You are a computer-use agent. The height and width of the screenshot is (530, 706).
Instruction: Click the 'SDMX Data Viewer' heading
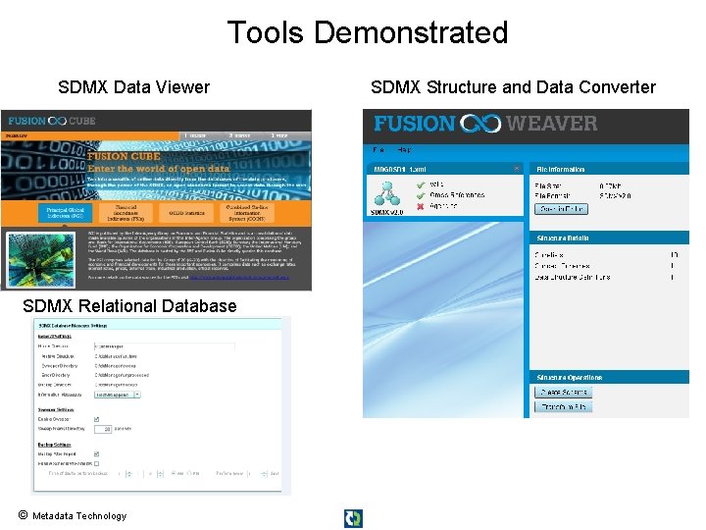[x=133, y=87]
